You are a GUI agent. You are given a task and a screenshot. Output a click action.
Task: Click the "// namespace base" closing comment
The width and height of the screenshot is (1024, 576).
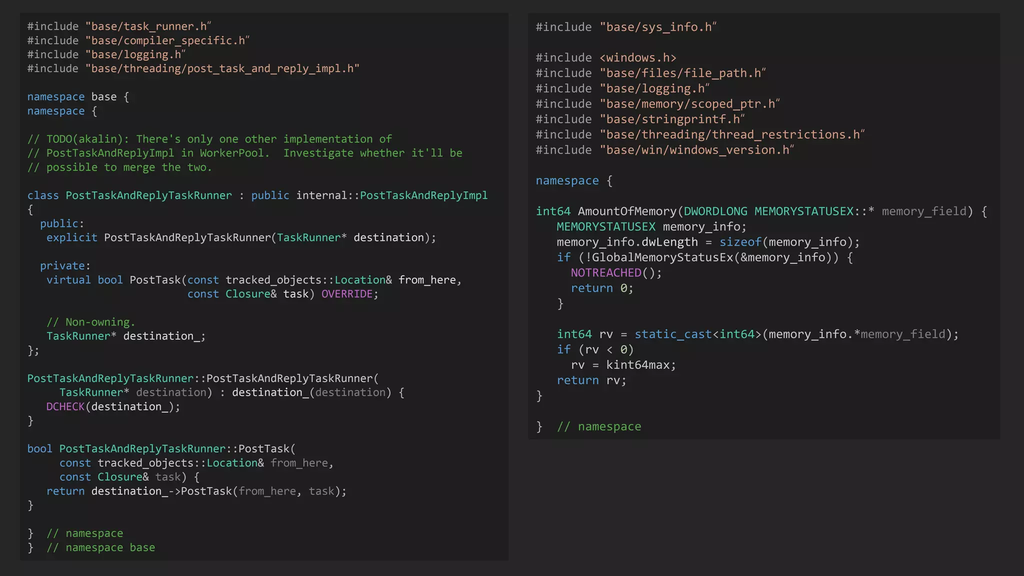tap(100, 547)
